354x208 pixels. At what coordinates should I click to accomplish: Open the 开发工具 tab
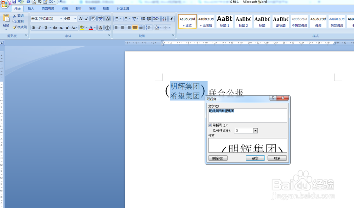[x=123, y=8]
